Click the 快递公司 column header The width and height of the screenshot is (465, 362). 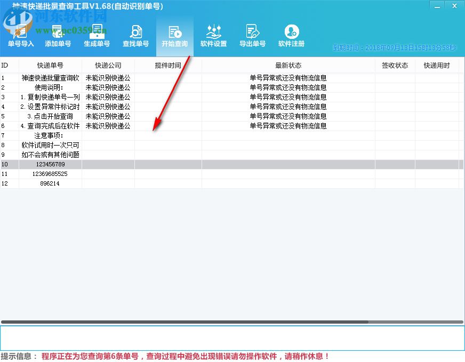[108, 65]
